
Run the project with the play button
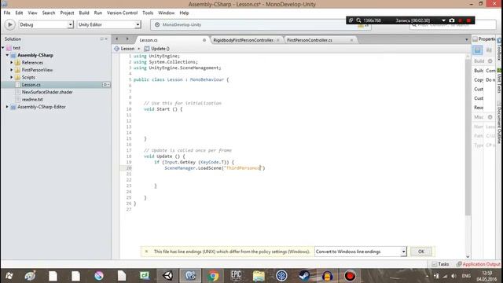(x=9, y=24)
